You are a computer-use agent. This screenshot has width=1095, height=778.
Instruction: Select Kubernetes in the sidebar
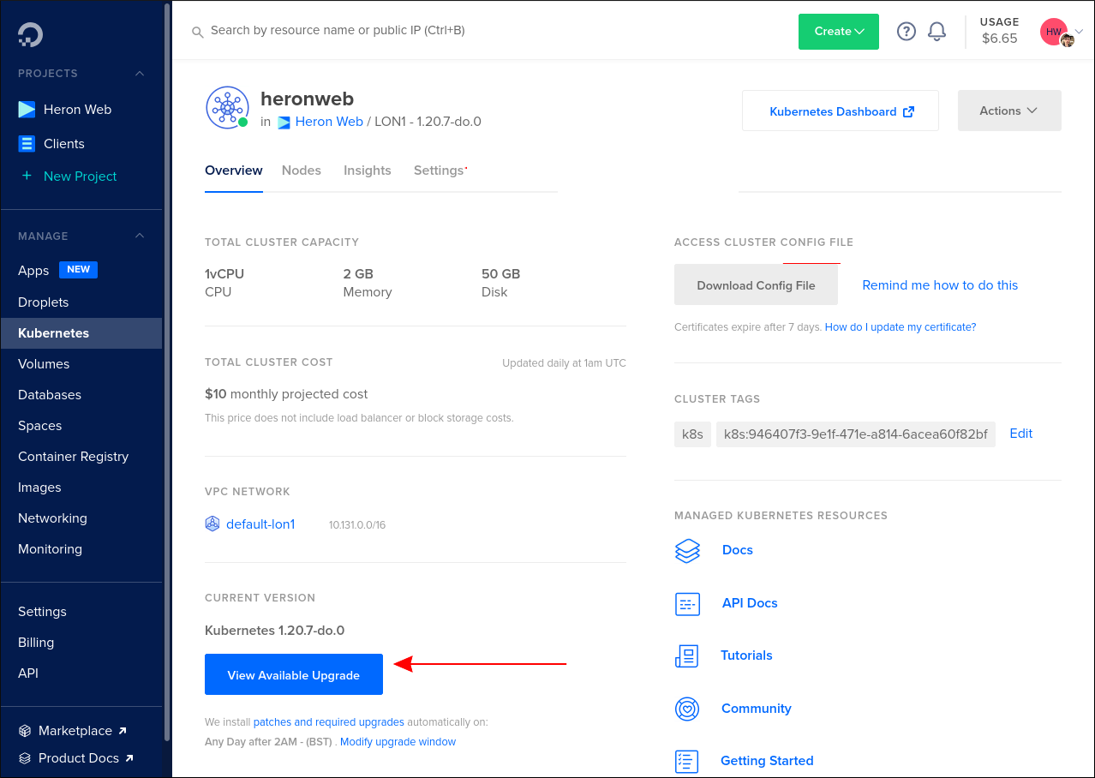point(81,333)
